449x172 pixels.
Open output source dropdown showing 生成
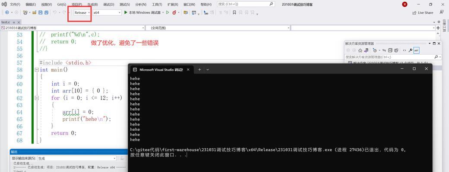point(77,158)
